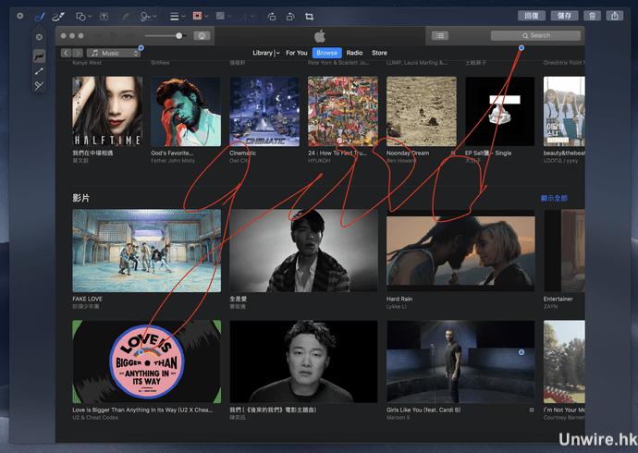Screen dimensions: 638x453
Task: Click the 顯示全部 show all link
Action: click(554, 199)
